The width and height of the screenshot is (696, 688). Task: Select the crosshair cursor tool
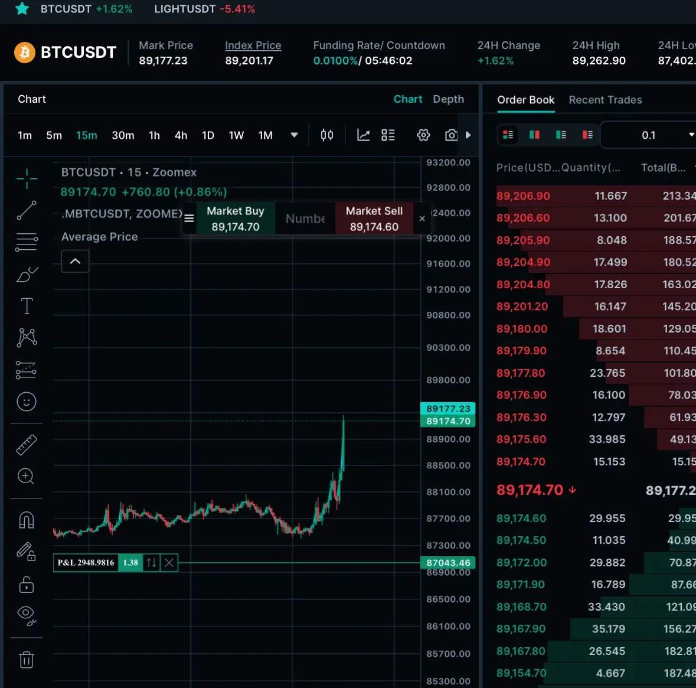tap(27, 178)
